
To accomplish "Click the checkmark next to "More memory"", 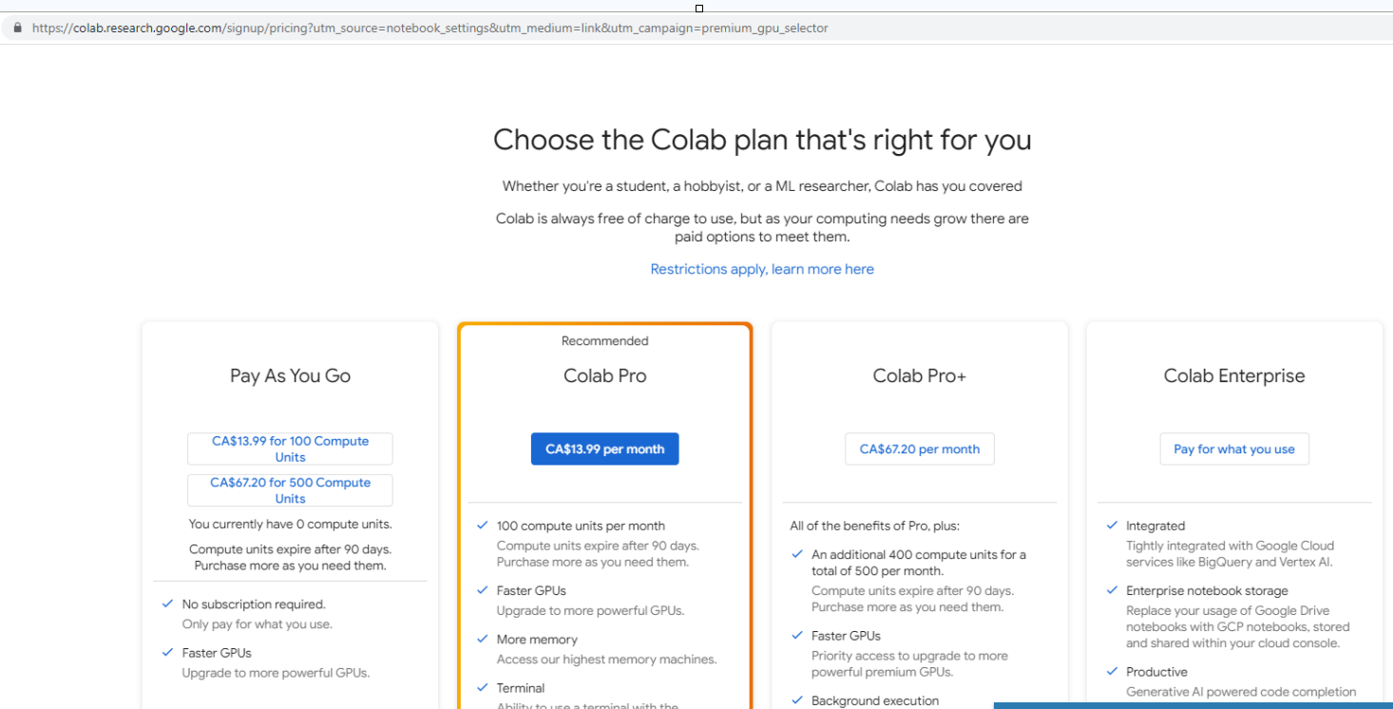I will click(483, 639).
